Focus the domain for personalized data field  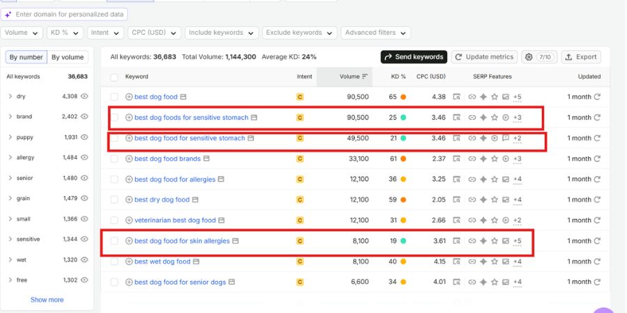[x=64, y=15]
